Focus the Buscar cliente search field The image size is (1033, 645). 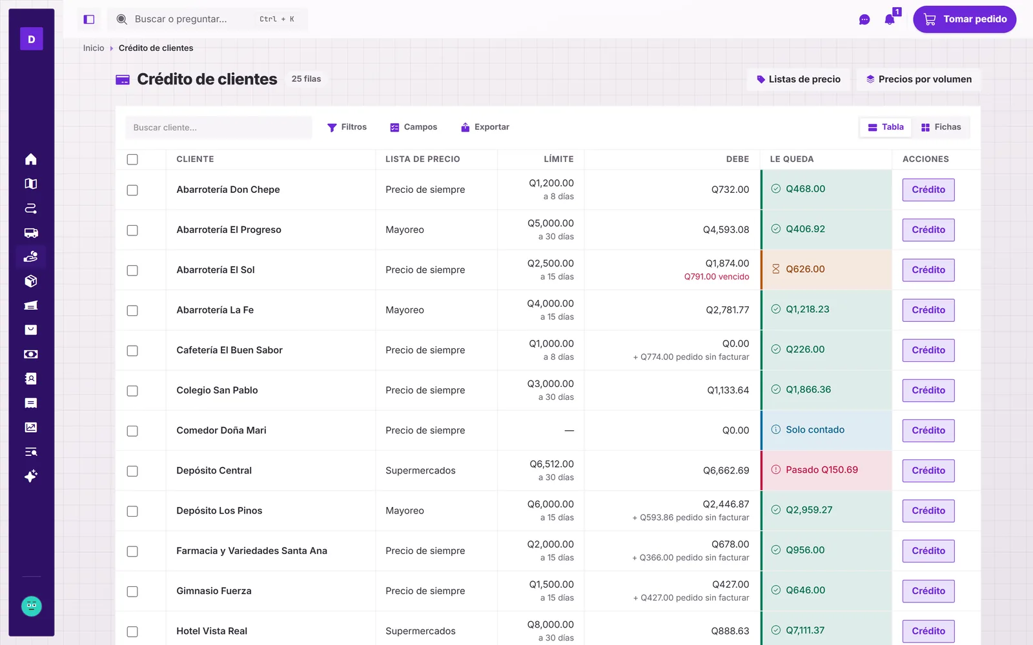[218, 128]
